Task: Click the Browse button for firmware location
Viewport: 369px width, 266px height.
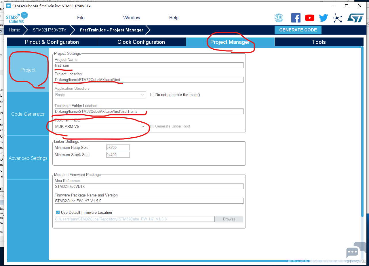Action: tap(229, 219)
